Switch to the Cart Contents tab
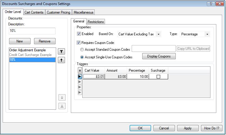Screen dimensions: 226x135 (x=34, y=12)
